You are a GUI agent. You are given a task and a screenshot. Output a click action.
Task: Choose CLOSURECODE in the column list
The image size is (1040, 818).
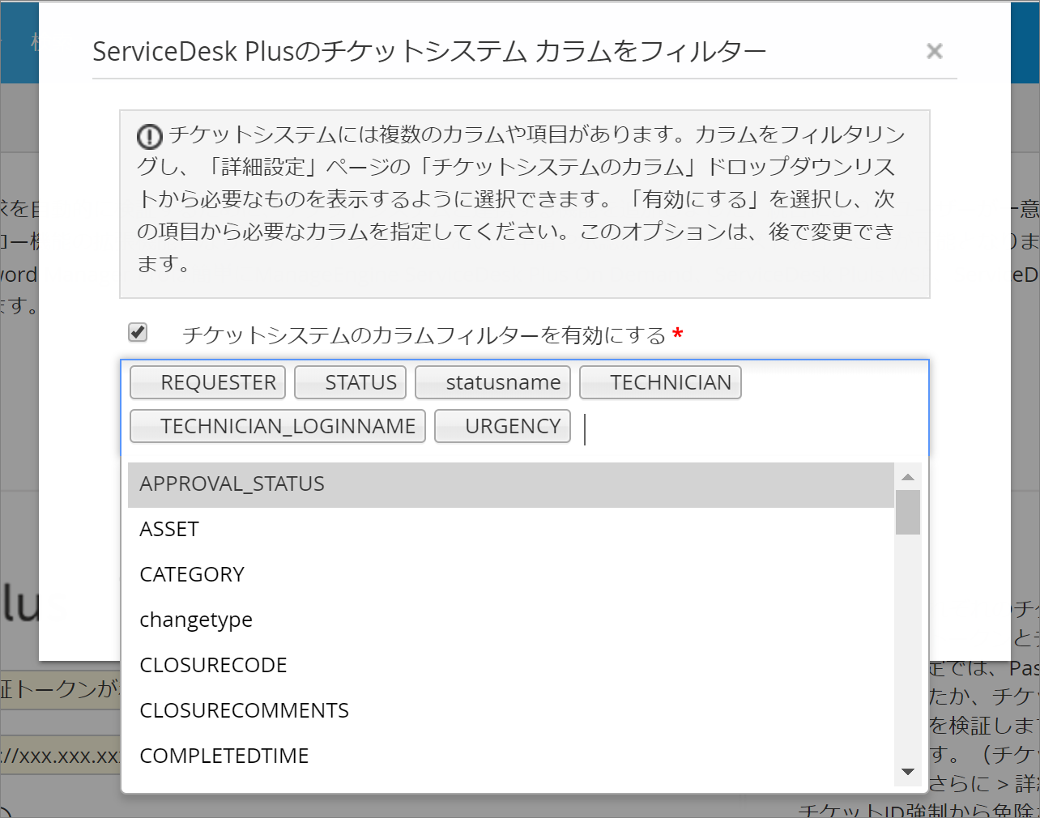tap(510, 666)
